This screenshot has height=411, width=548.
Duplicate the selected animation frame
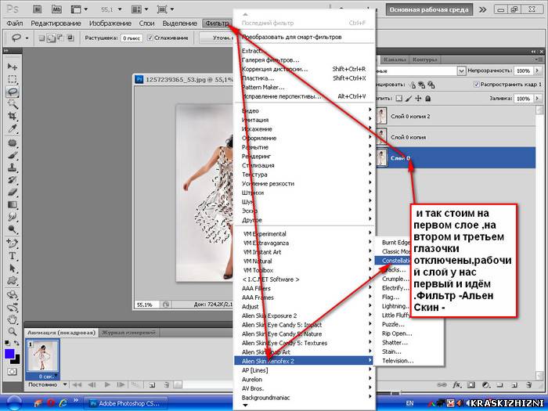[152, 385]
